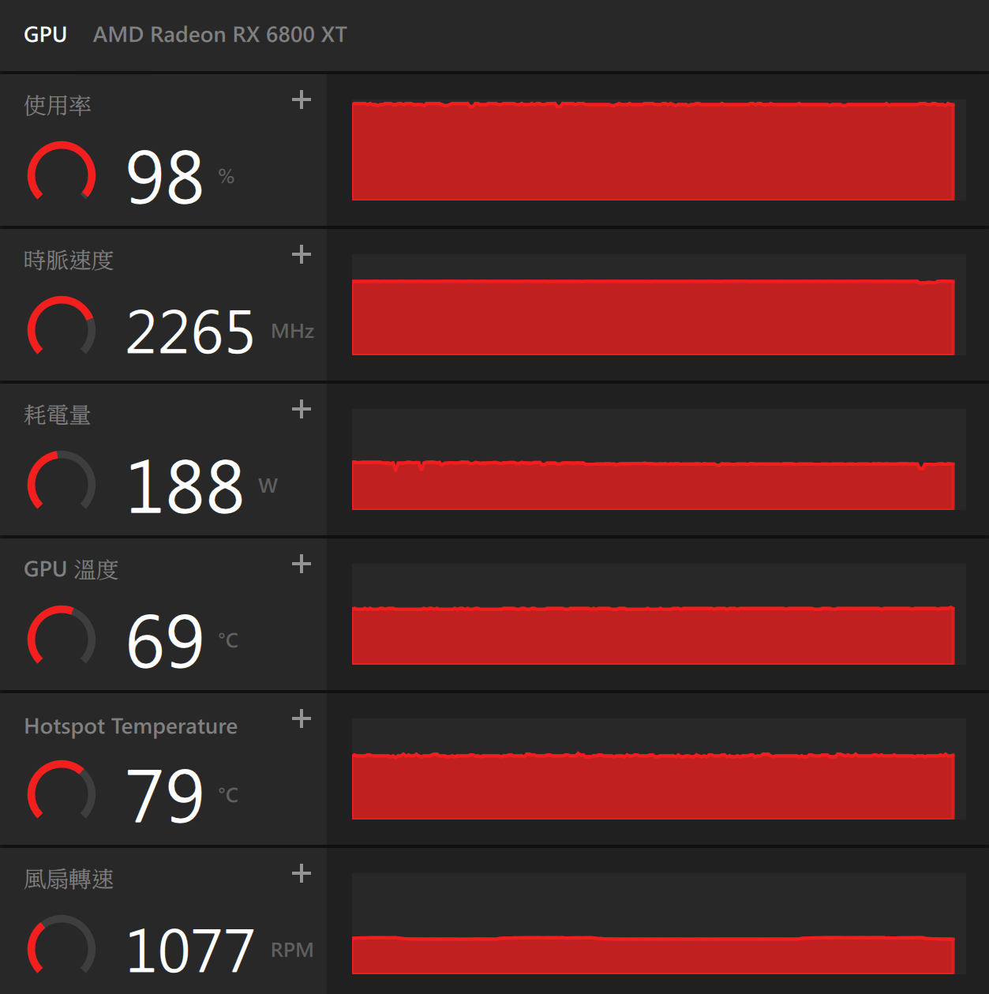
Task: Click plus next to Hotspot Temperature
Action: [x=301, y=718]
